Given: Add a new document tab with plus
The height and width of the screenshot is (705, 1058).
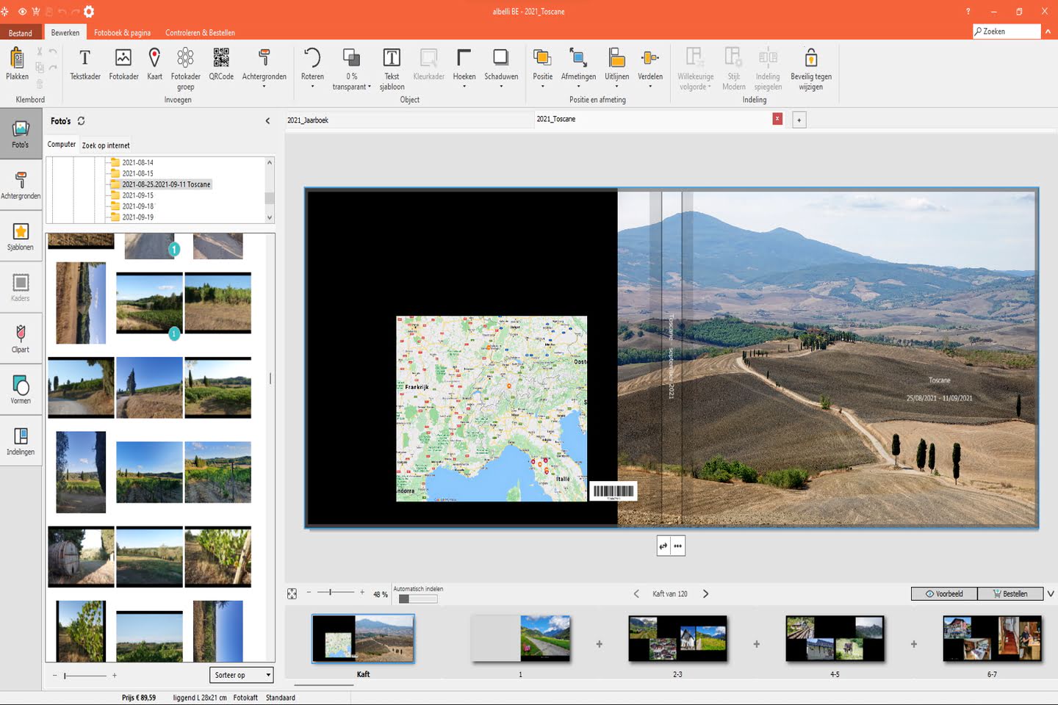Looking at the screenshot, I should [799, 120].
